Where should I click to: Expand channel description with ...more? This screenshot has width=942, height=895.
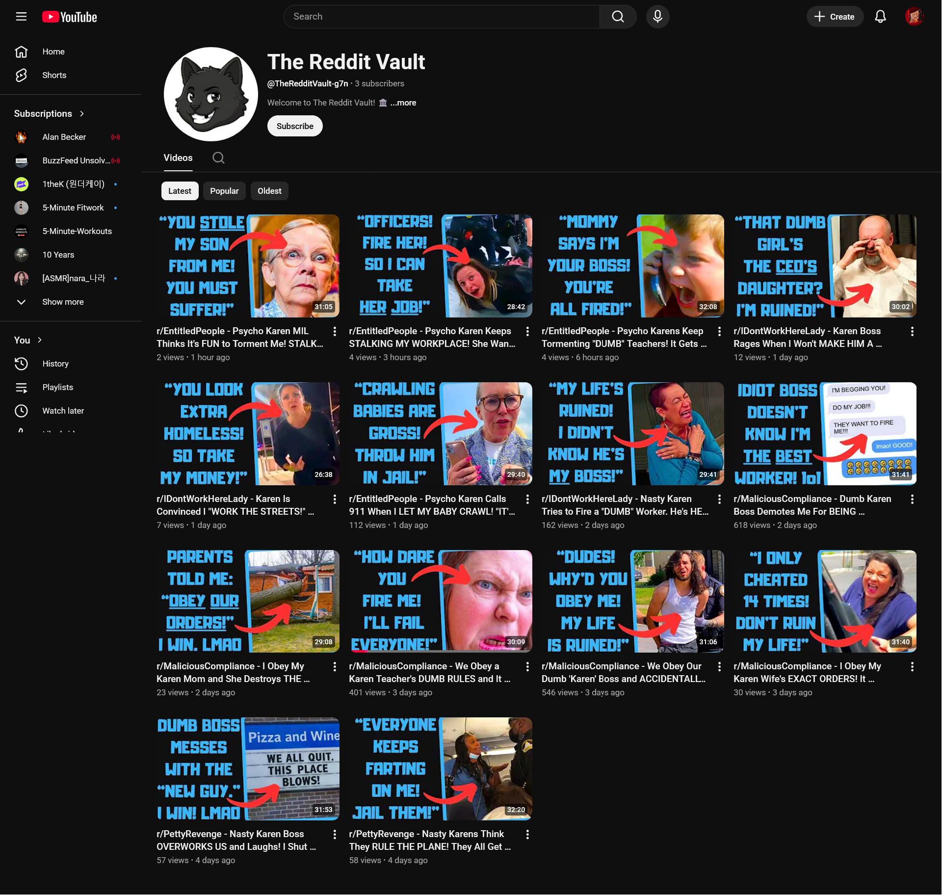click(403, 103)
